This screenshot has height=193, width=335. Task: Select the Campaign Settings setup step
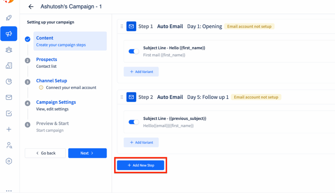tap(56, 102)
